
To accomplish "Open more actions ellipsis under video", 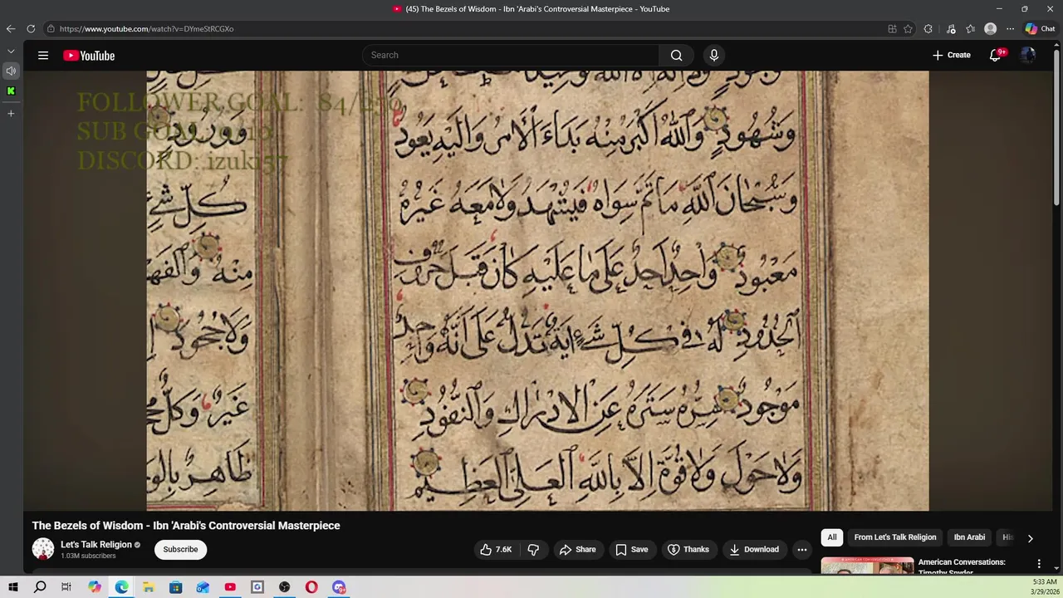I will (802, 550).
